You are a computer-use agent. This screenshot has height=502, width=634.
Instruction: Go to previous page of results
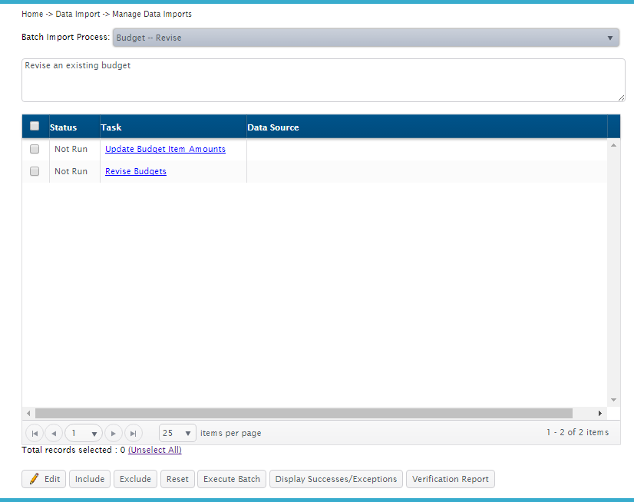click(54, 433)
